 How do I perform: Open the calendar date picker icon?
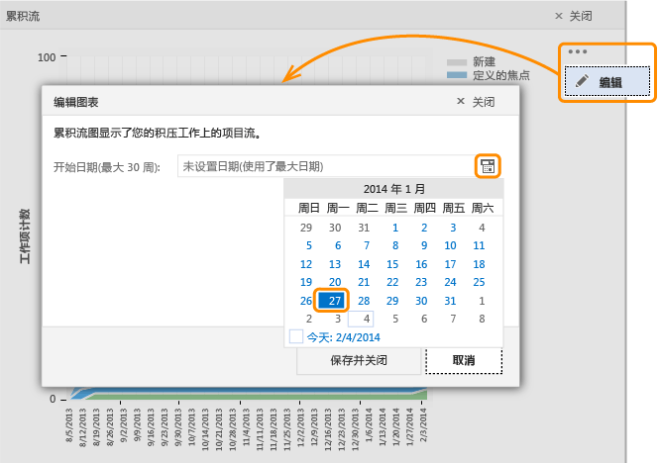[x=488, y=166]
